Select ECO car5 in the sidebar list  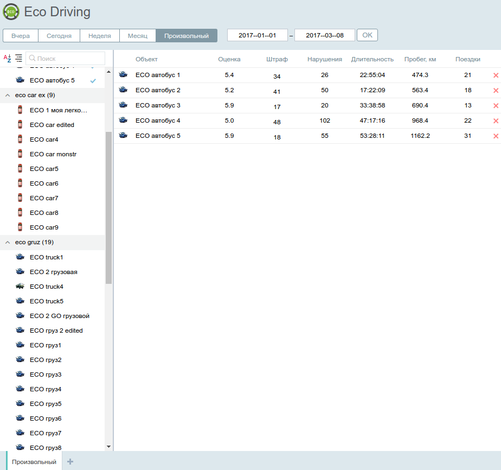(x=44, y=169)
